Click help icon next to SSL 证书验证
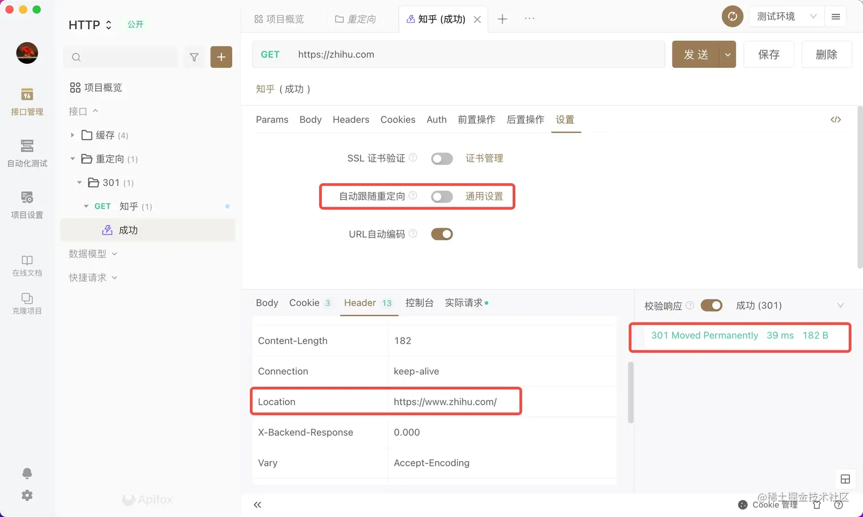Viewport: 863px width, 517px height. (x=413, y=157)
